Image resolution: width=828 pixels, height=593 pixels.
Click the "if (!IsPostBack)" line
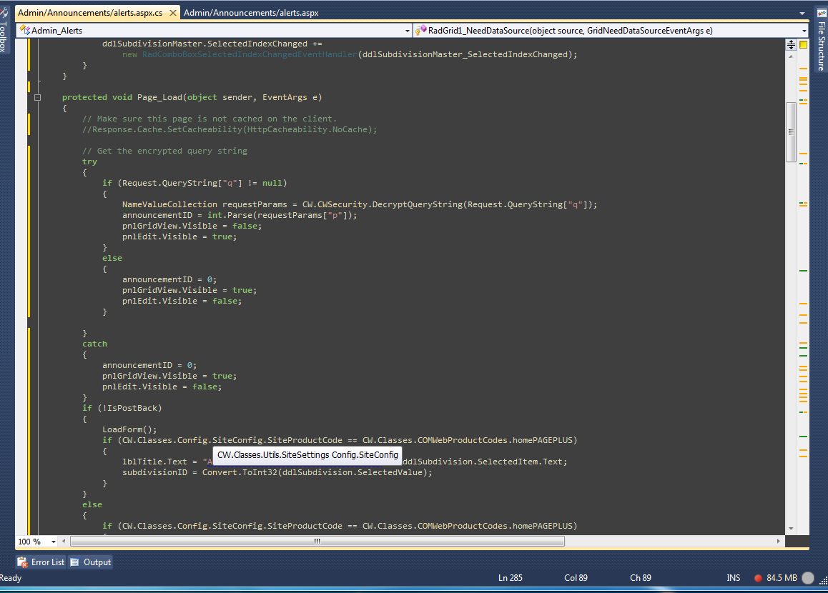122,409
